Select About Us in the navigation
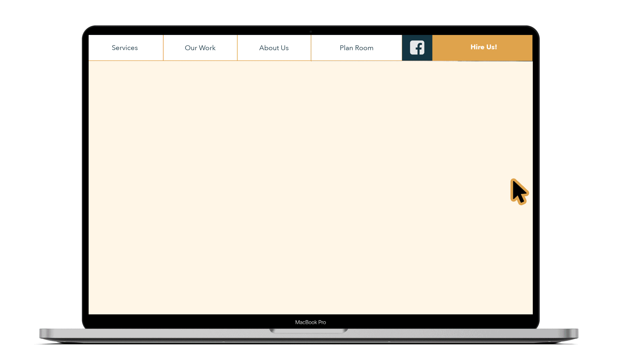Image resolution: width=621 pixels, height=349 pixels. [x=274, y=48]
